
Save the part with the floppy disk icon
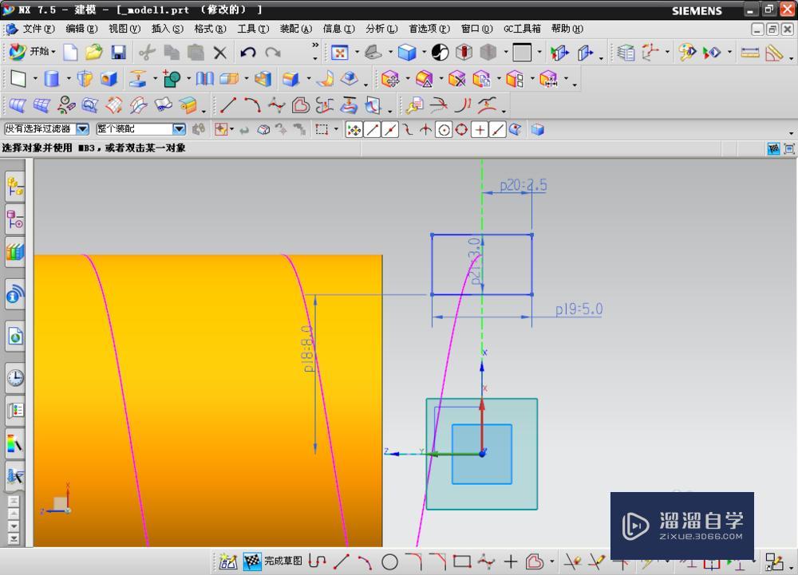pyautogui.click(x=119, y=52)
